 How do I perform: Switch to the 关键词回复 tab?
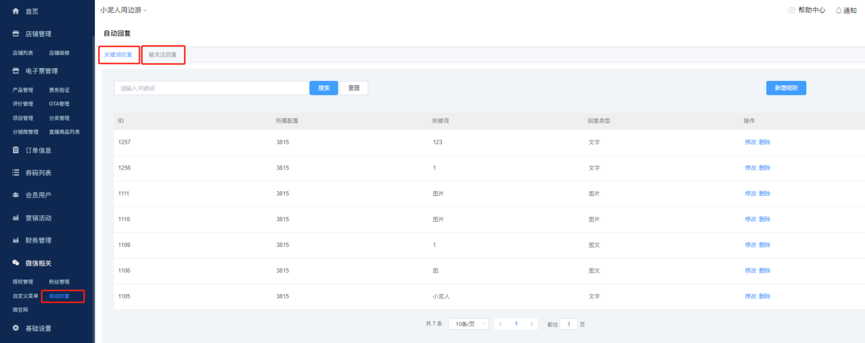point(118,54)
